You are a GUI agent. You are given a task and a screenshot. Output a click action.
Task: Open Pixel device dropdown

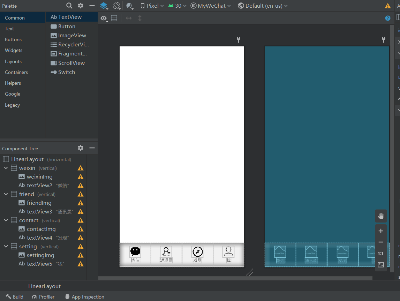(x=152, y=6)
